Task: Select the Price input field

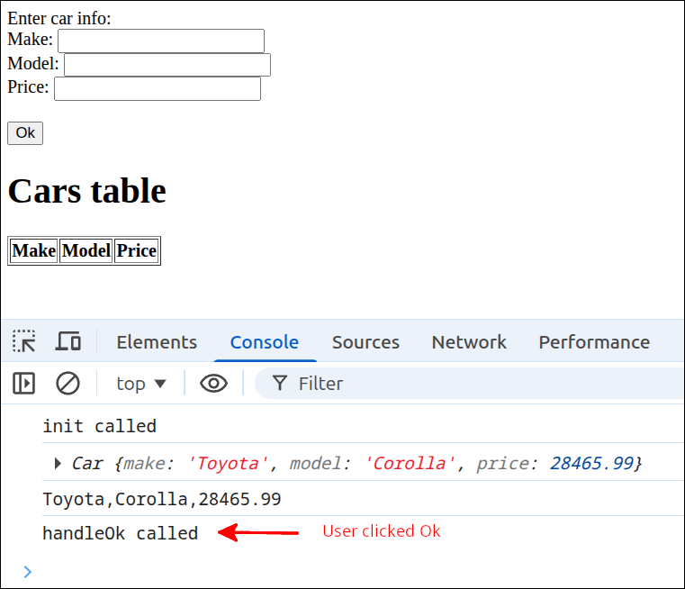Action: tap(158, 88)
